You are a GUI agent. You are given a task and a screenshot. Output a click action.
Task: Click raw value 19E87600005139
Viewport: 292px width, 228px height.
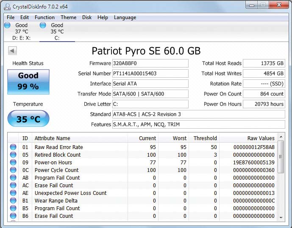(x=254, y=163)
